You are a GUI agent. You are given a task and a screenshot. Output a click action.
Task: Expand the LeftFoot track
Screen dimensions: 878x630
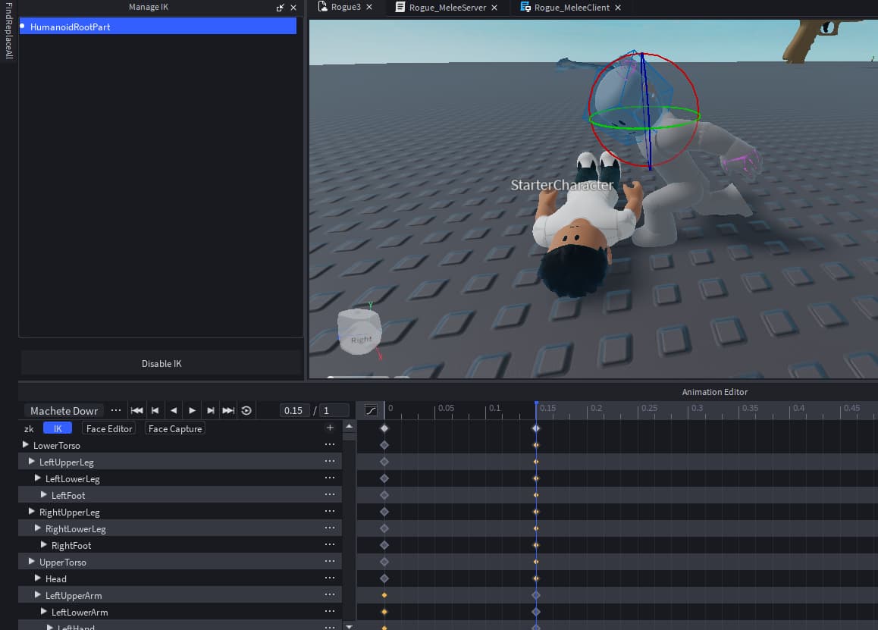pos(44,495)
